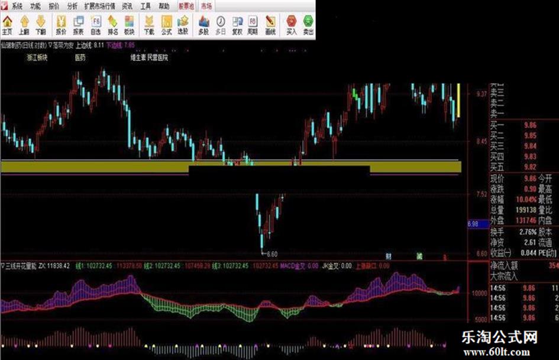559x360 pixels.
Task: Click the 周期 F8 period icon
Action: tap(253, 25)
